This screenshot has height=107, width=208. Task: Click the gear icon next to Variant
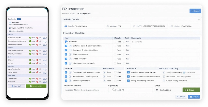(108, 26)
